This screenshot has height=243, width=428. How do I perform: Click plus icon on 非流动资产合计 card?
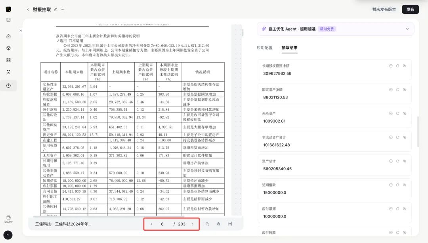tap(391, 137)
